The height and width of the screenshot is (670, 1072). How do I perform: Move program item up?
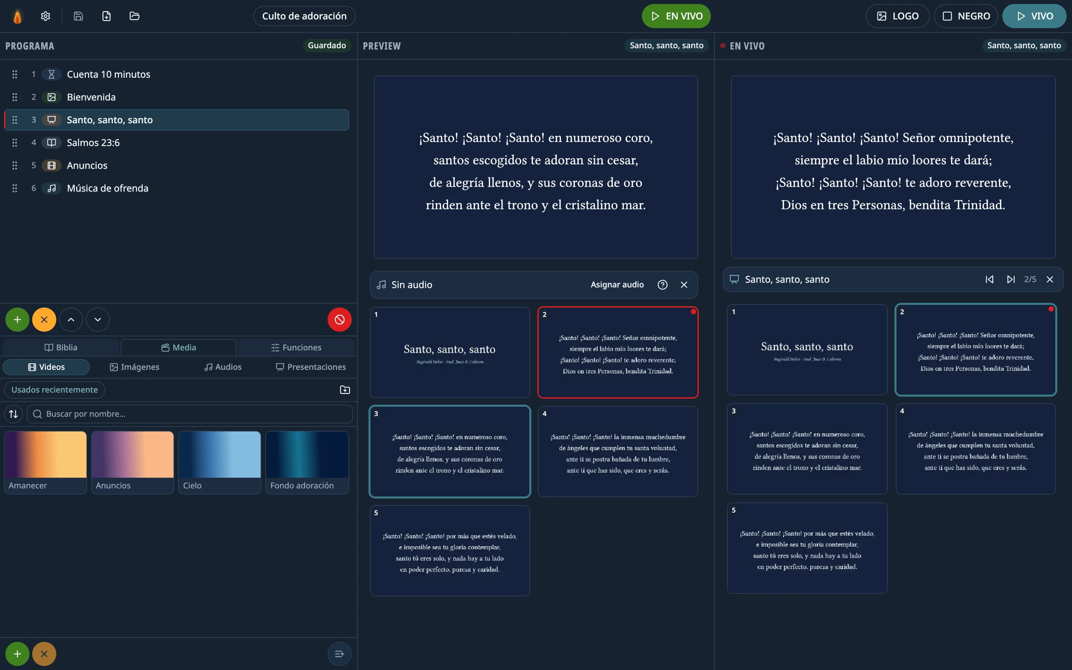71,320
